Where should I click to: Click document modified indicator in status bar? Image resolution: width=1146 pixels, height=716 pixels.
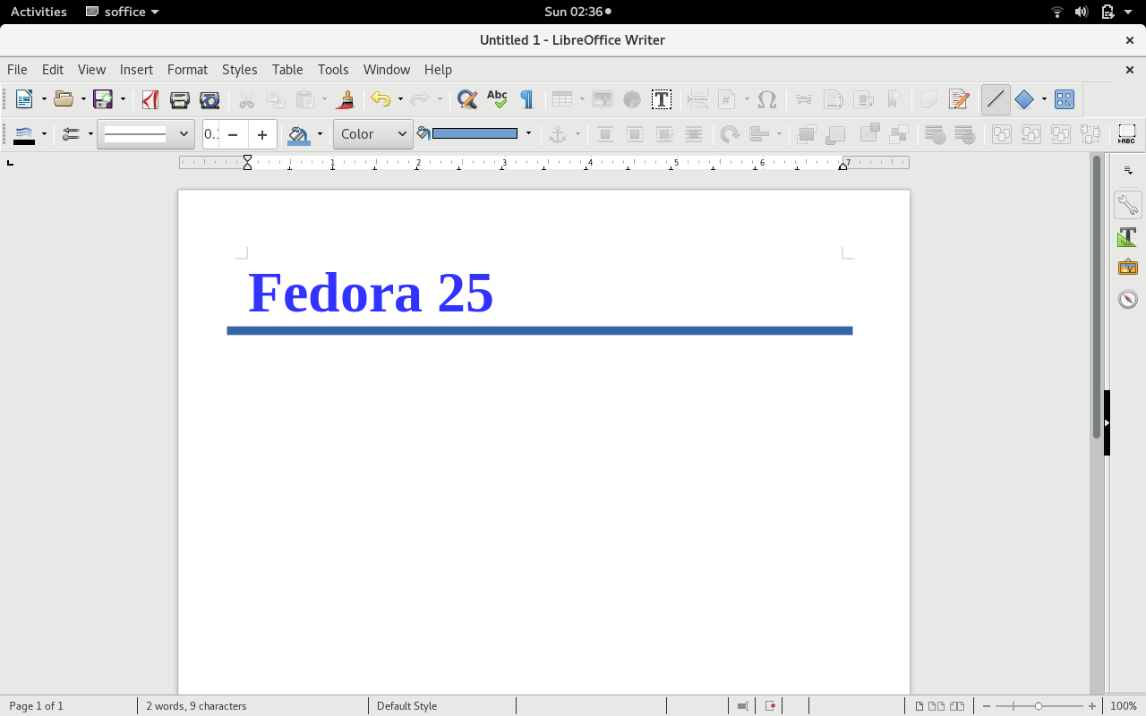point(770,706)
